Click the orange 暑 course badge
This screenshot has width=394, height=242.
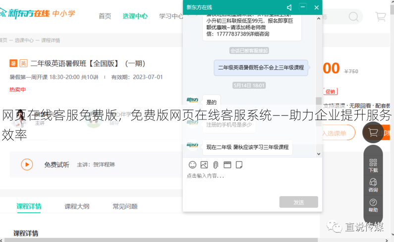pos(13,63)
